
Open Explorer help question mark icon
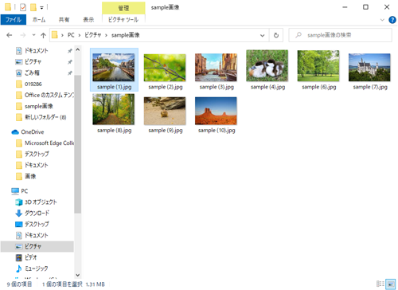point(392,20)
